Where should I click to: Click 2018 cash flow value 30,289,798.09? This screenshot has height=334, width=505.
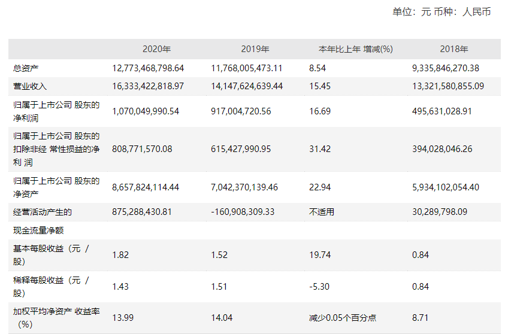click(440, 212)
